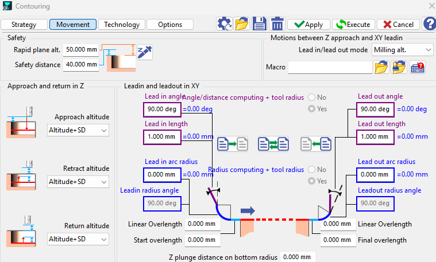Expand the Approach altitude dropdown

coord(78,131)
